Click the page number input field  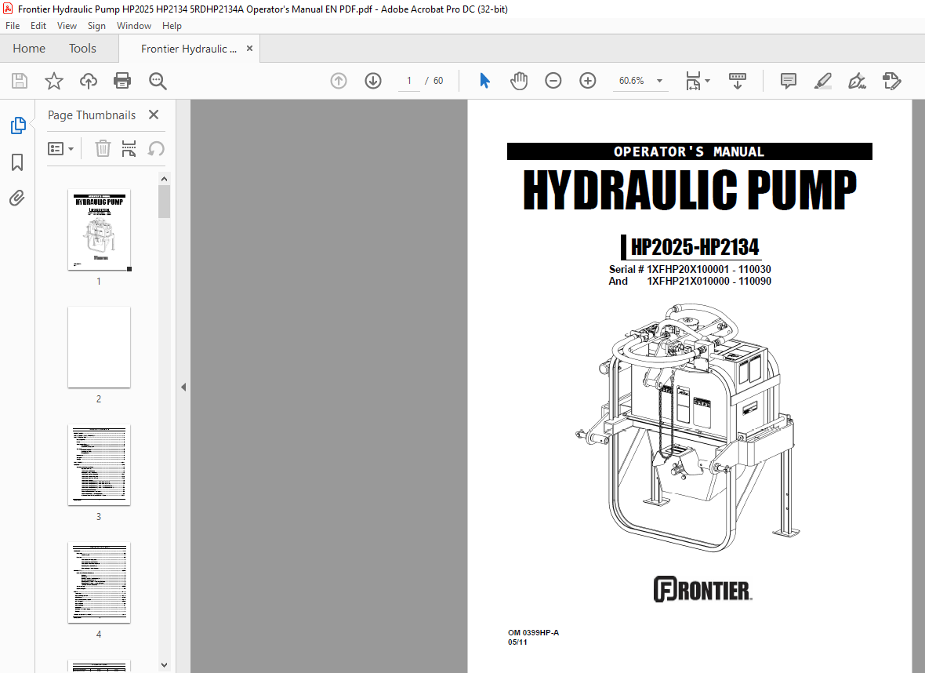(x=409, y=81)
